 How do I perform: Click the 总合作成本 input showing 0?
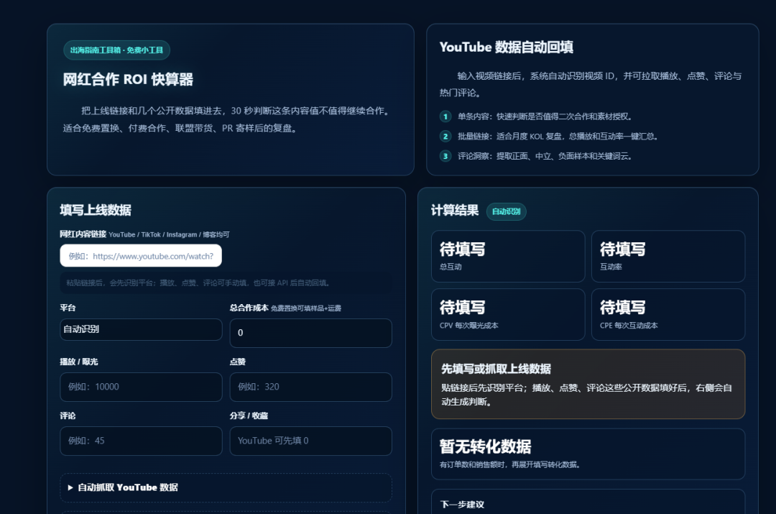click(311, 333)
